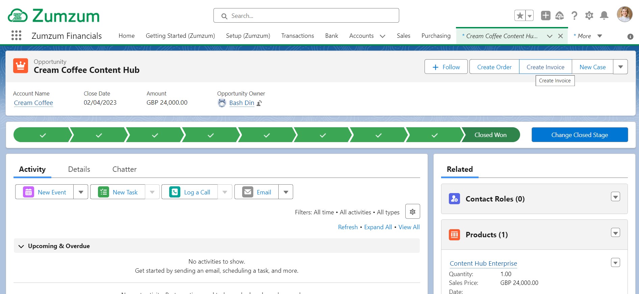Select the Activity tab
This screenshot has width=639, height=294.
click(32, 169)
